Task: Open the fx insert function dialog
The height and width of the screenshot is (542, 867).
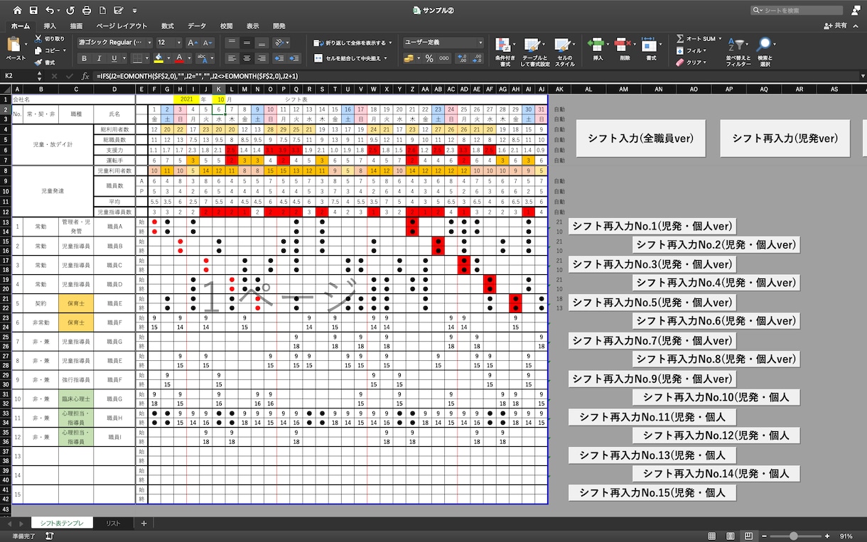Action: pyautogui.click(x=85, y=76)
